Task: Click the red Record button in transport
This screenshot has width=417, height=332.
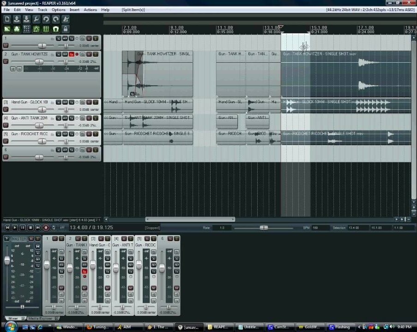Action: click(46, 228)
